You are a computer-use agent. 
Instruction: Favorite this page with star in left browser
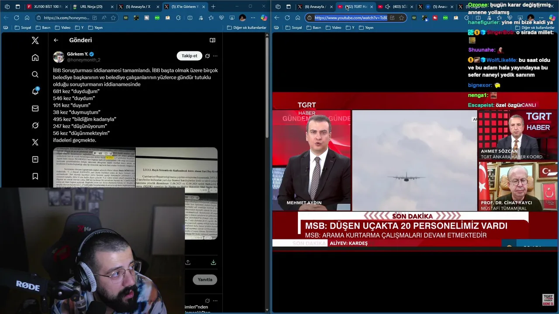click(x=114, y=18)
